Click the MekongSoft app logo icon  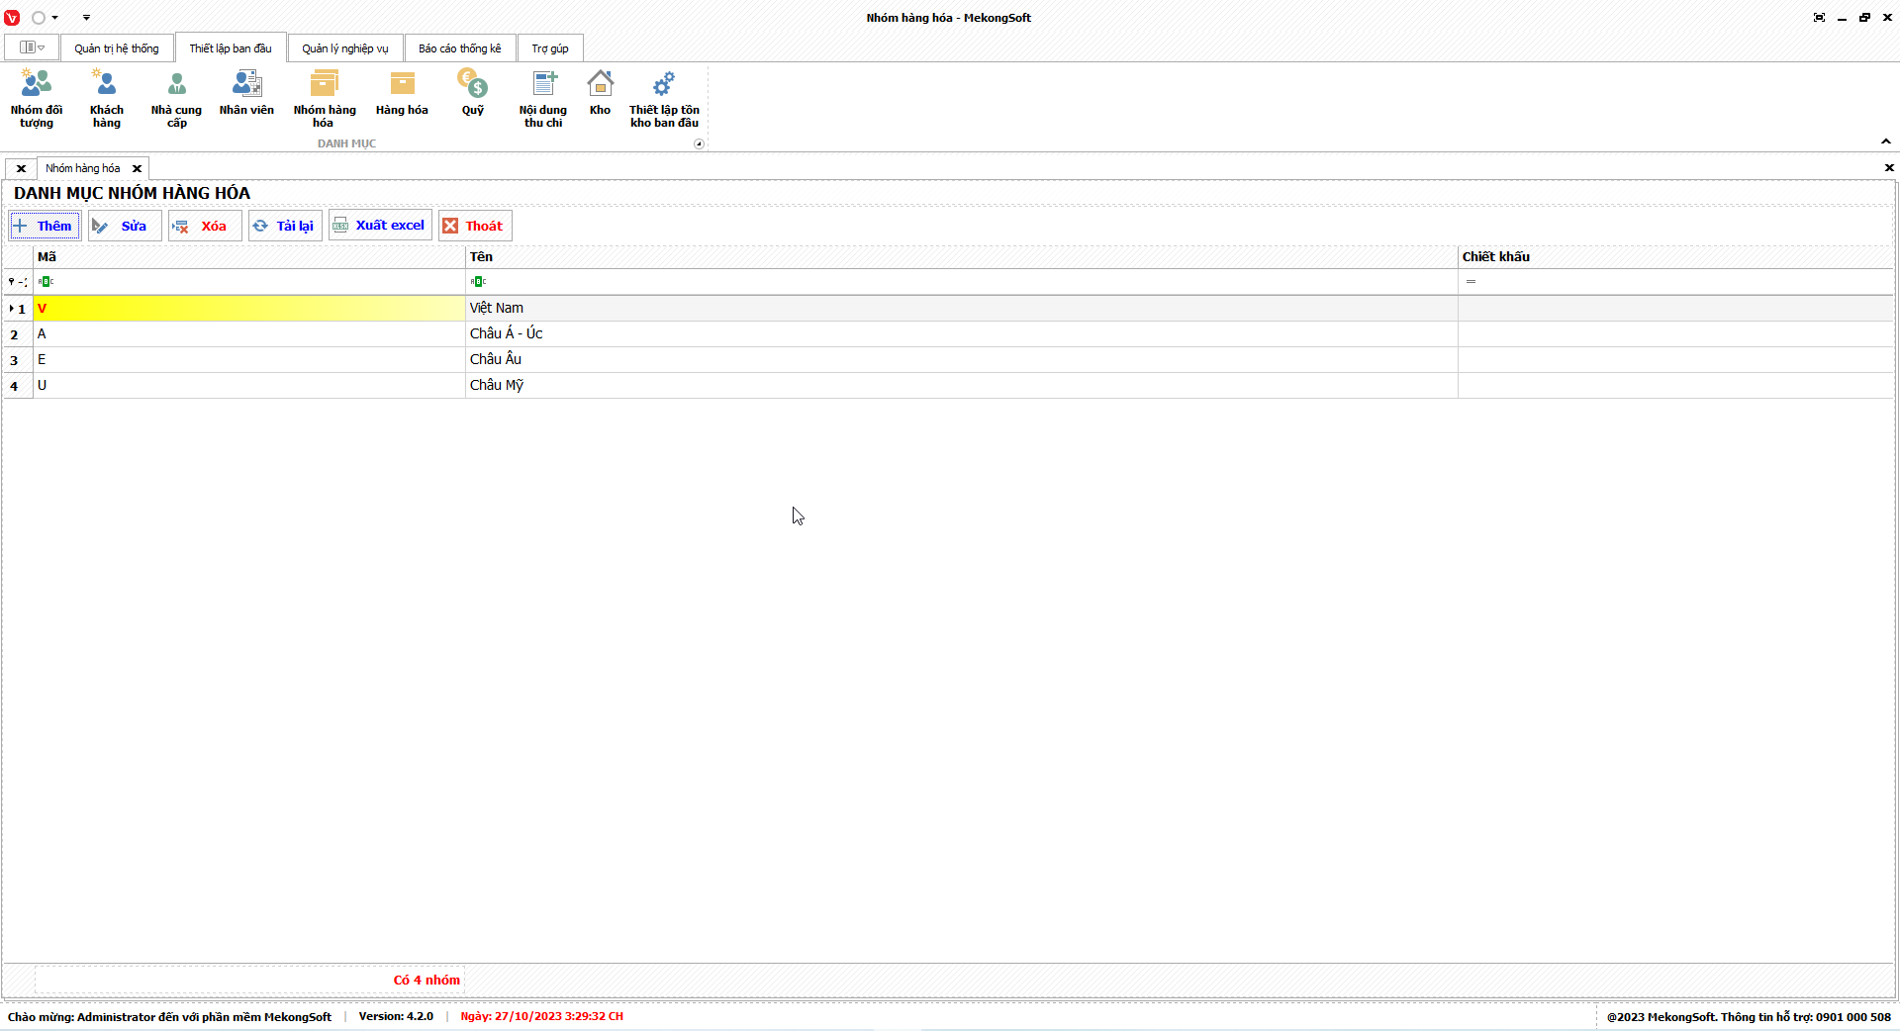tap(12, 18)
